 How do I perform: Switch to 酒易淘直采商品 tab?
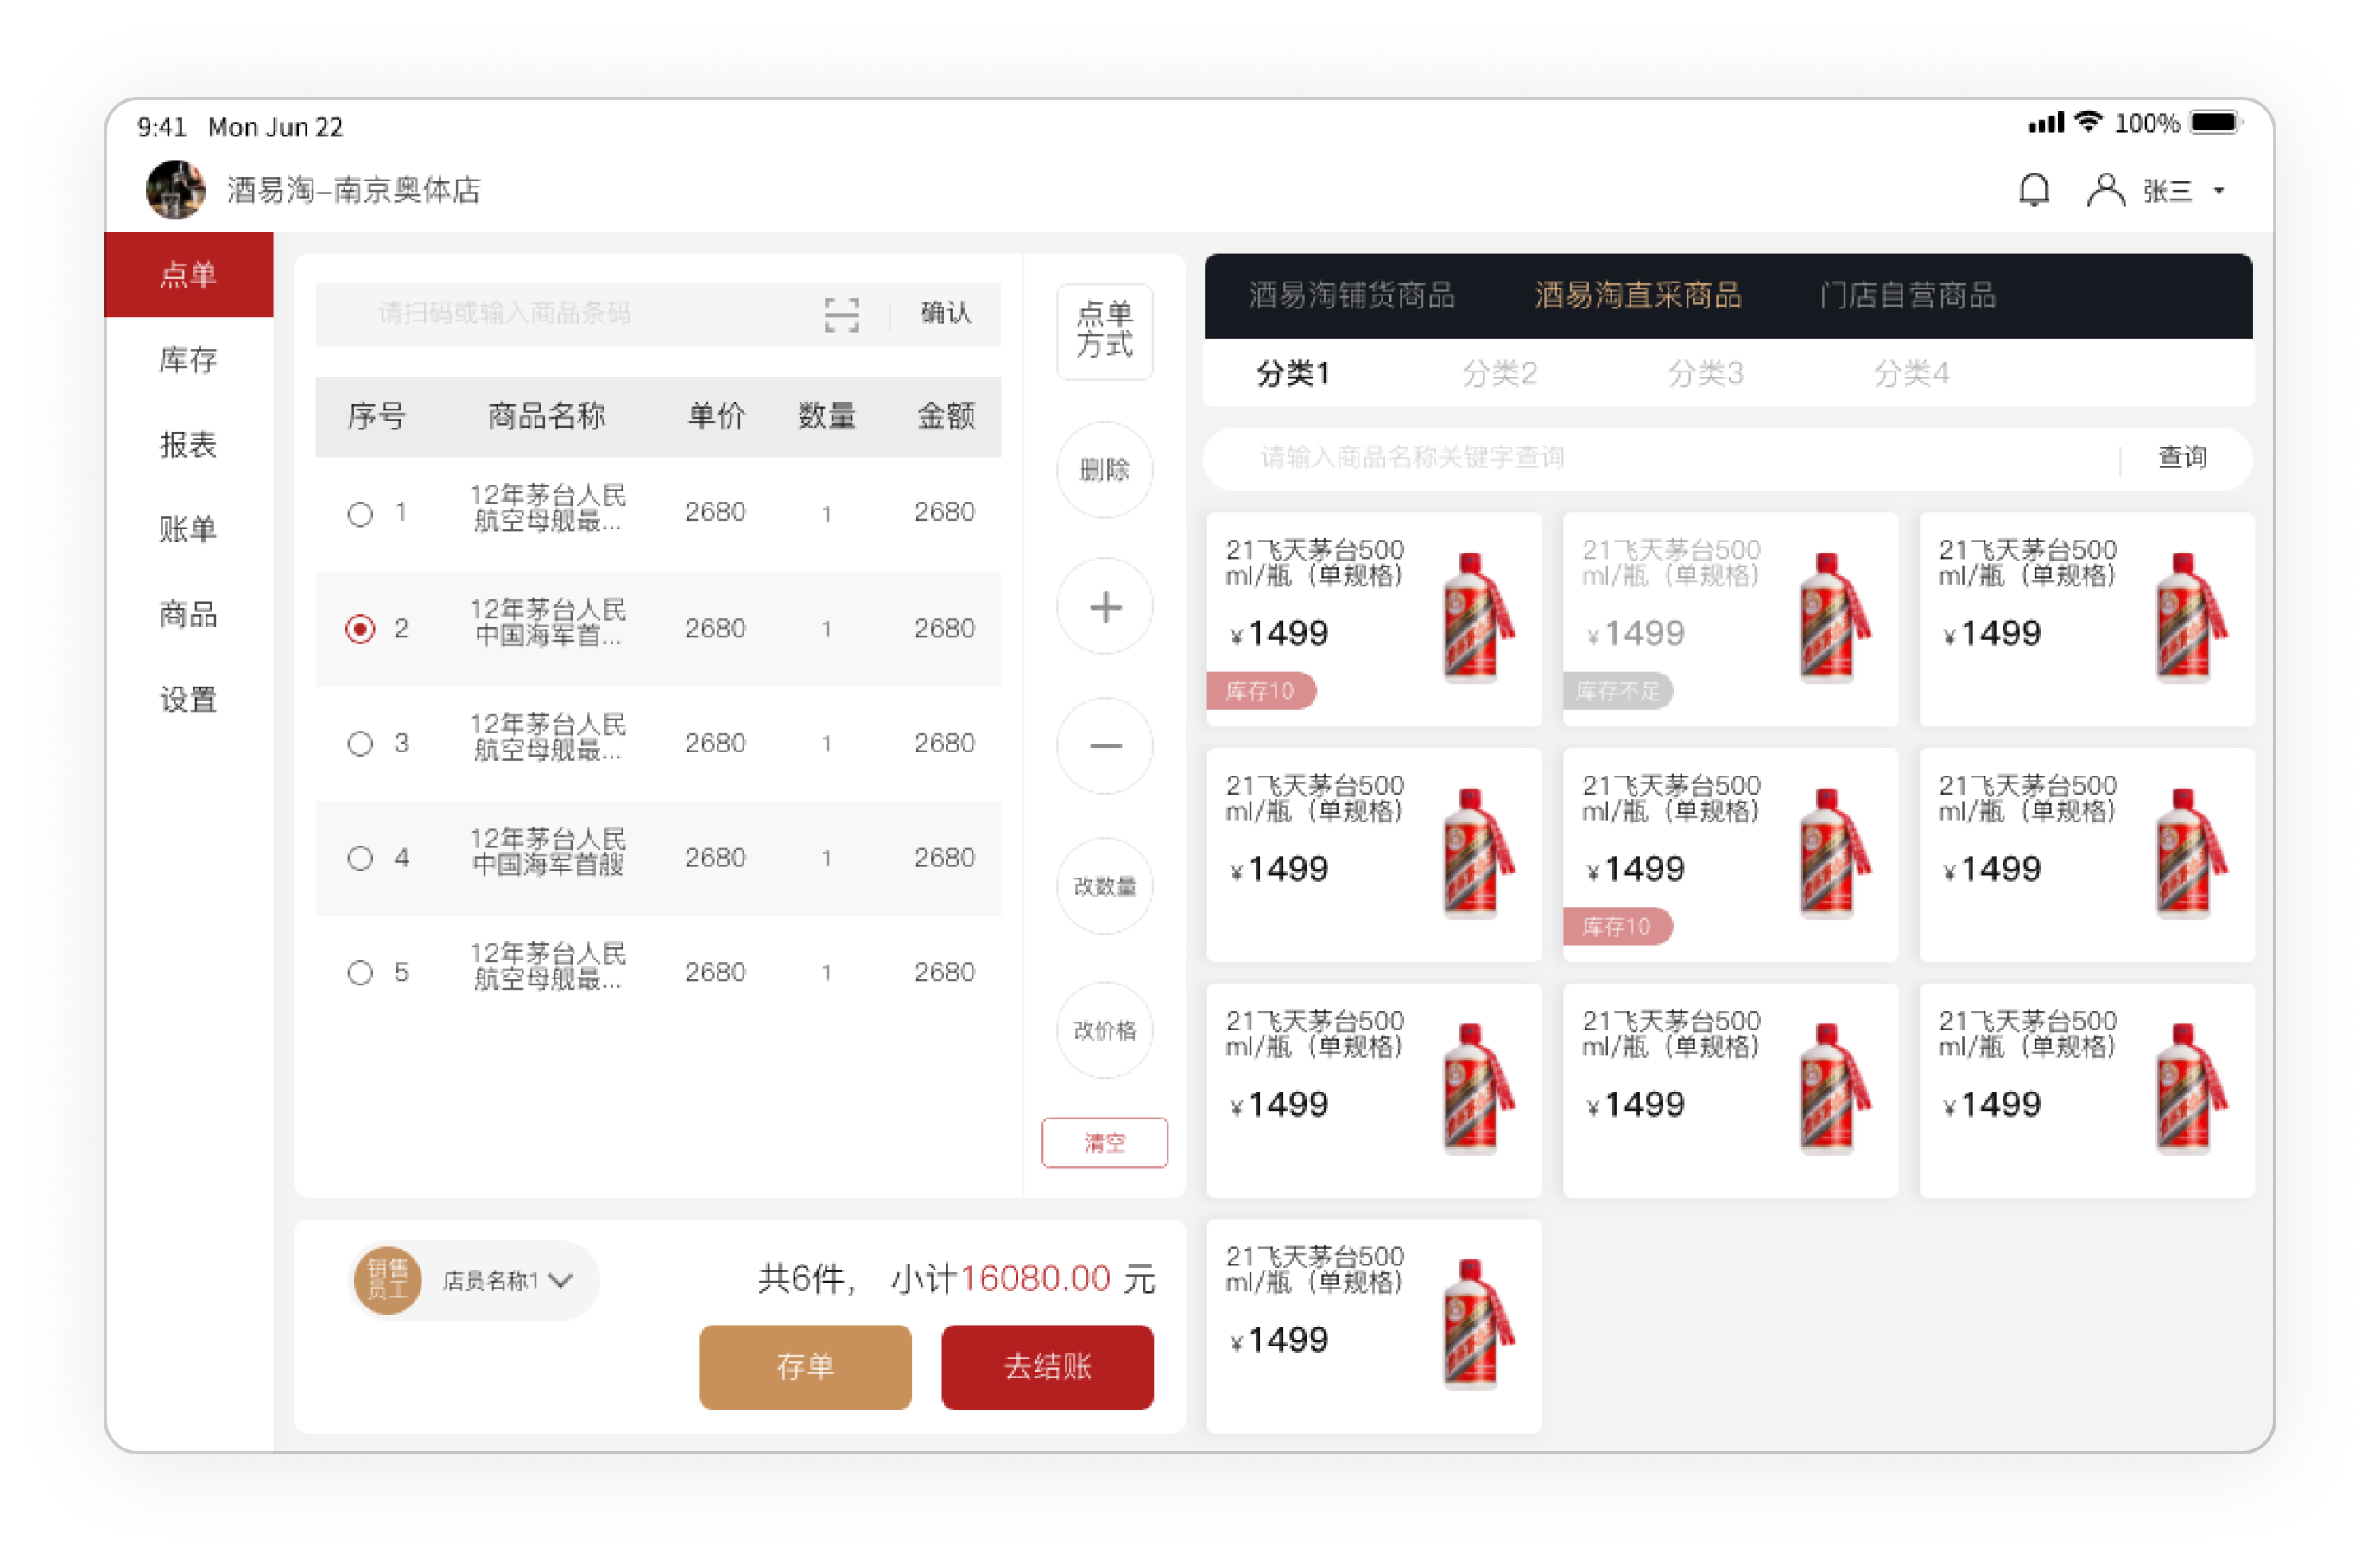(x=1638, y=296)
